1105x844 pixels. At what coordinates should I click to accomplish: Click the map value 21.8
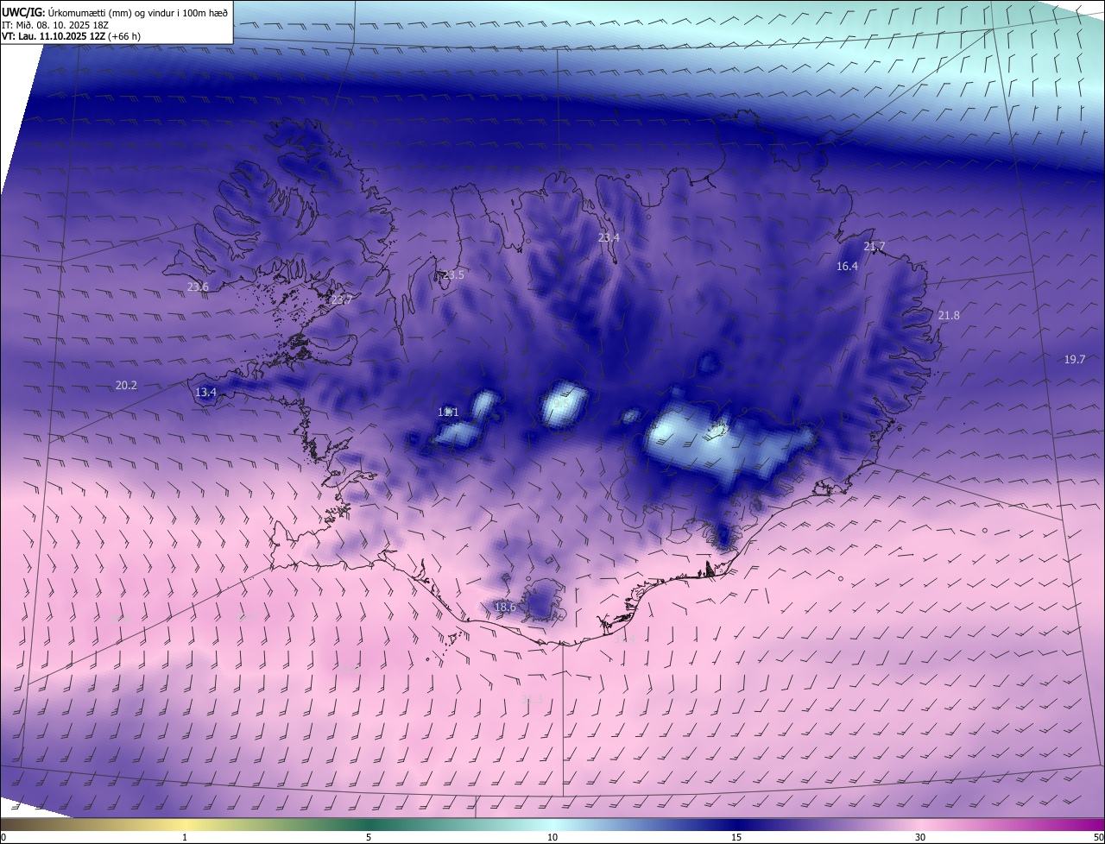(949, 315)
